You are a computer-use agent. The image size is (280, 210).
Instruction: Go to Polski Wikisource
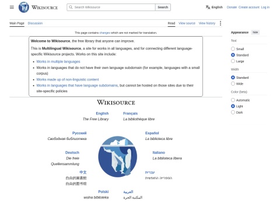point(103,191)
